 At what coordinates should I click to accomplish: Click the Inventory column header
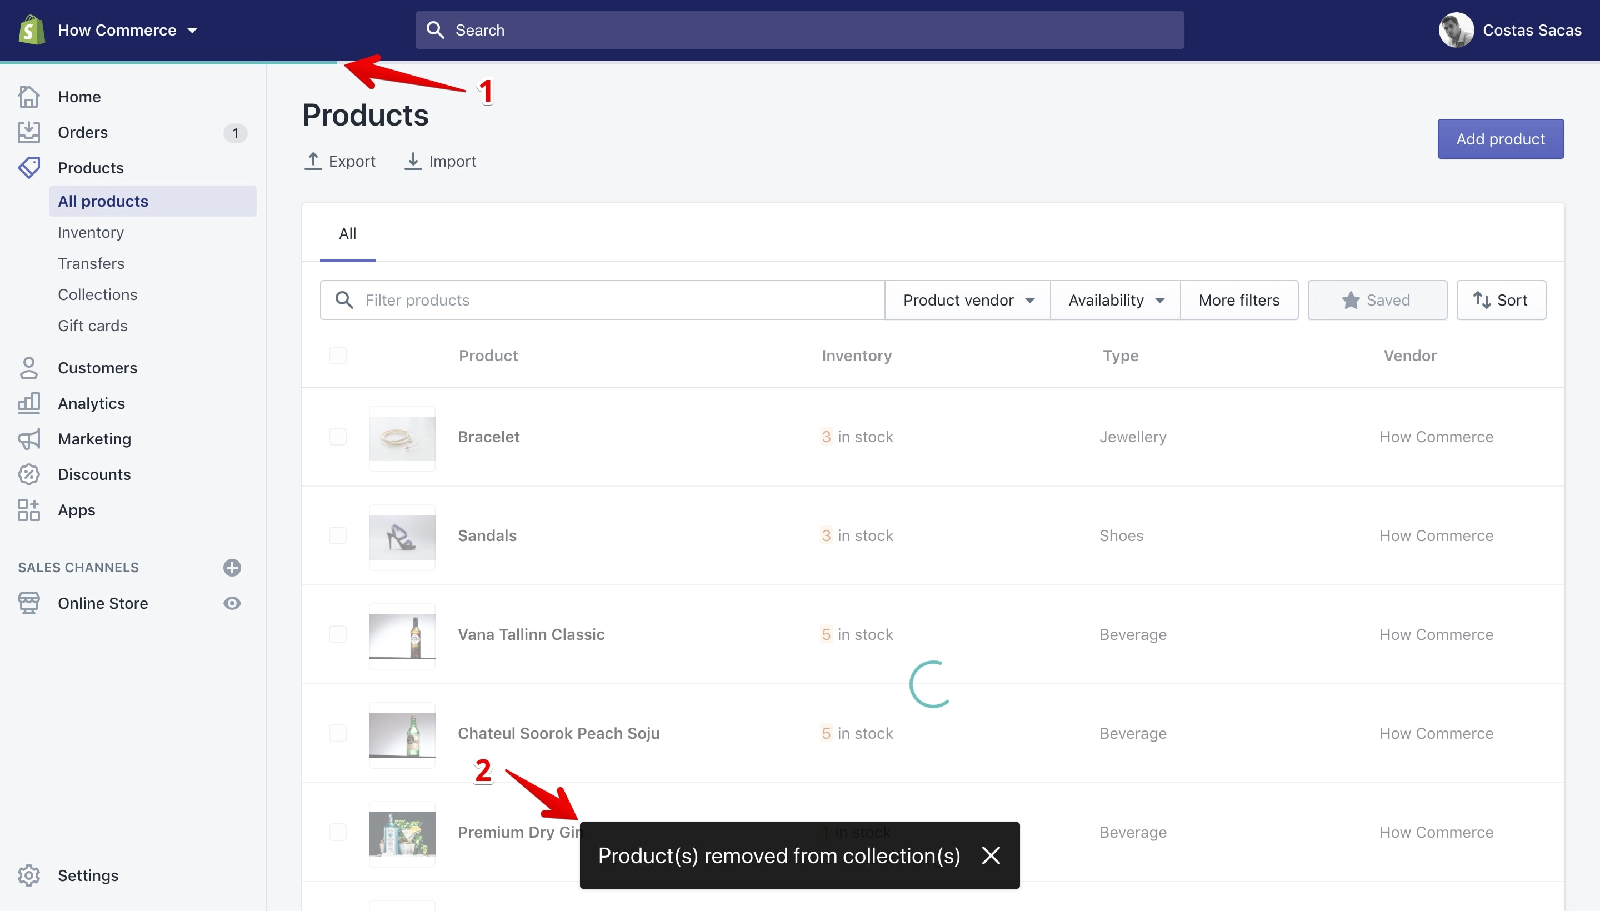point(856,356)
